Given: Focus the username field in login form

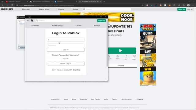Looking at the screenshot, I should 66,39.
